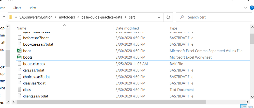Click the file icon for cars.sas7bdat
254x108 pixels.
(20, 70)
